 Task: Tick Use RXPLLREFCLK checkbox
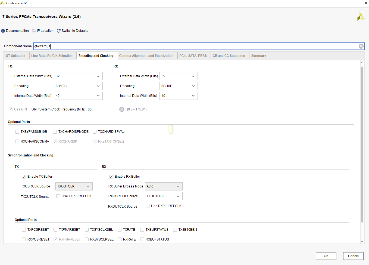click(x=148, y=206)
